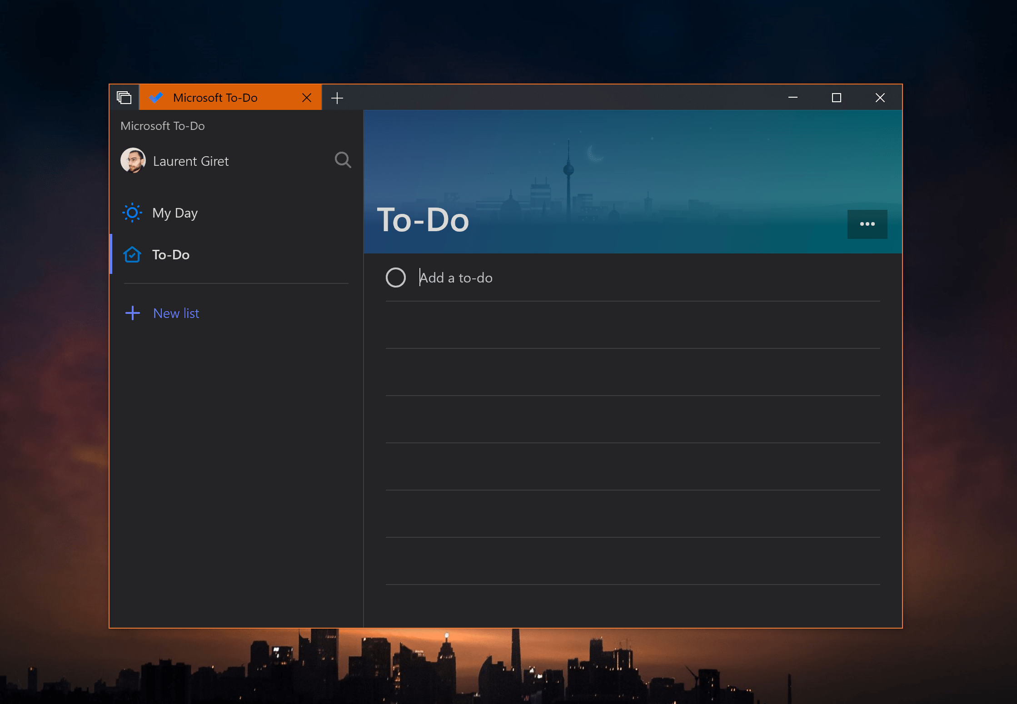The width and height of the screenshot is (1017, 704).
Task: Click the To-Do list title heading
Action: [423, 220]
